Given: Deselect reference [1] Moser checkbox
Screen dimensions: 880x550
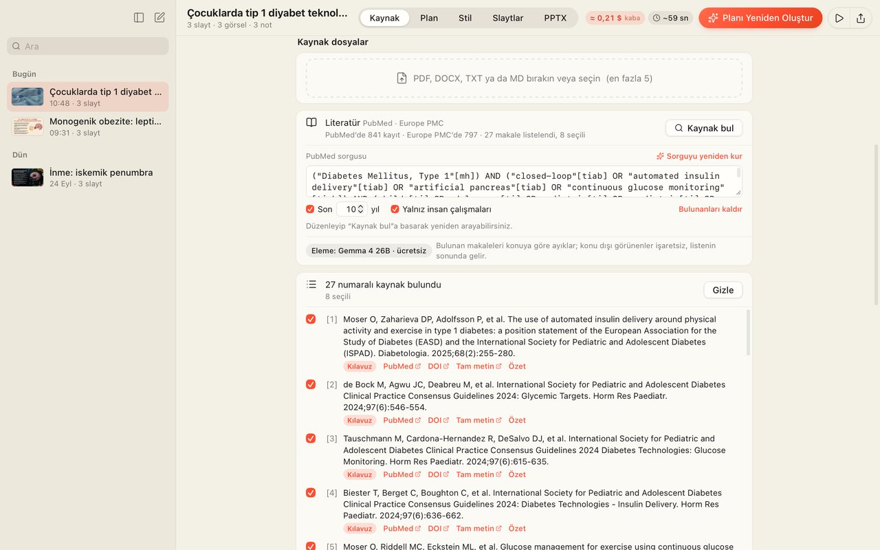Looking at the screenshot, I should pos(311,319).
